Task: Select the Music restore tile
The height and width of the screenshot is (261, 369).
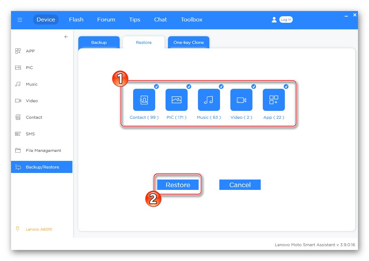Action: (x=209, y=100)
